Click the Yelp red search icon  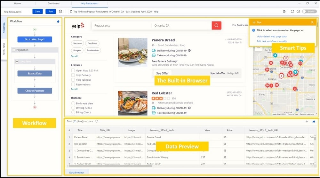coord(216,26)
